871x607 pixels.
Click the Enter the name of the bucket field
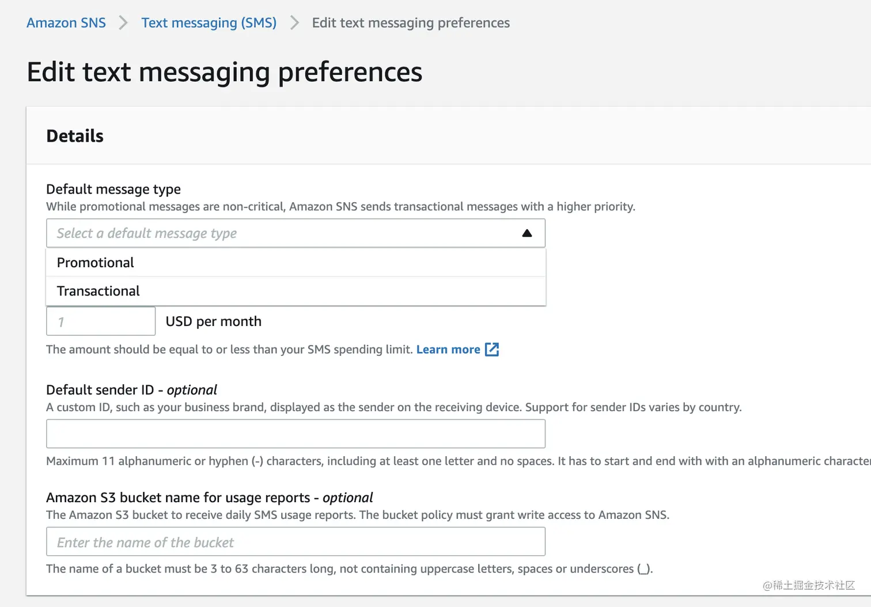296,541
